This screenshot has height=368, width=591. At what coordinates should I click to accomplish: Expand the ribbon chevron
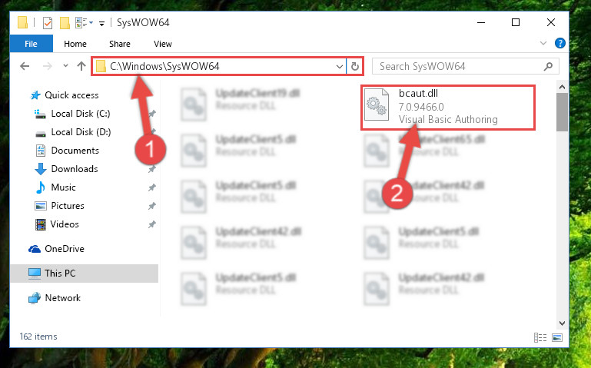543,43
